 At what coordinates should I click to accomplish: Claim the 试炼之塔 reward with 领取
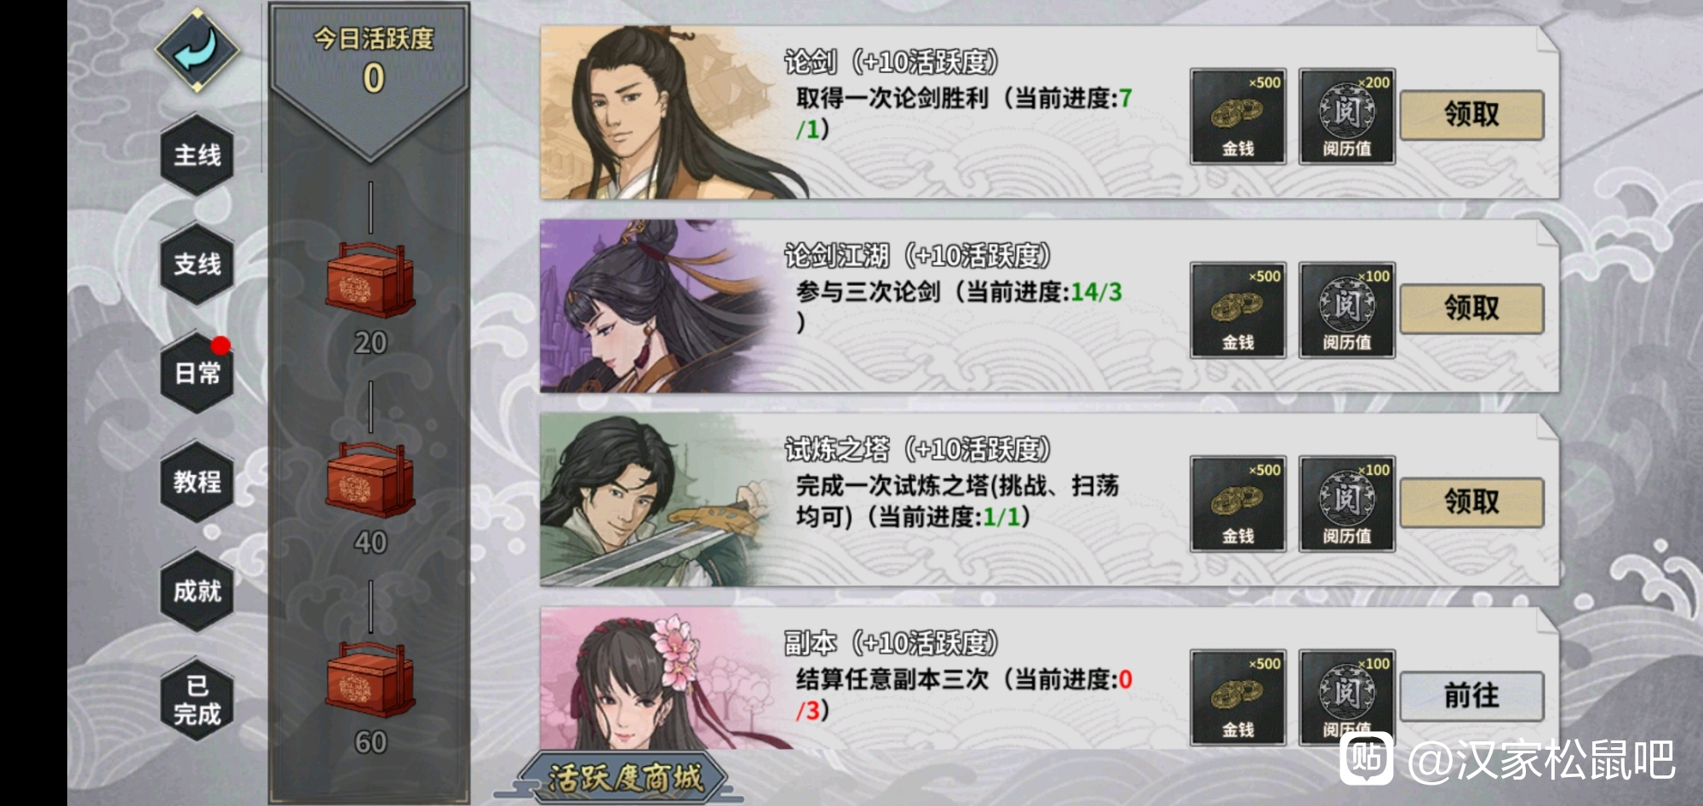pyautogui.click(x=1471, y=502)
